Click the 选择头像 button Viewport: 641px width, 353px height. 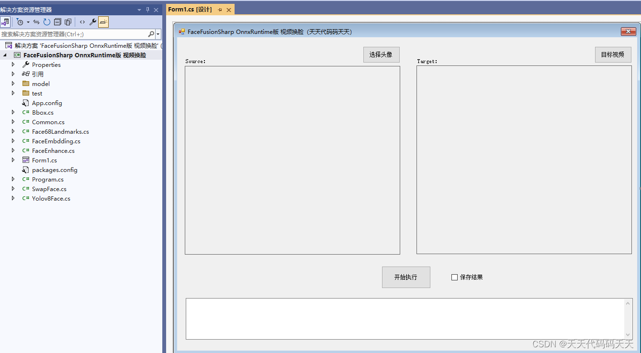[x=381, y=54]
